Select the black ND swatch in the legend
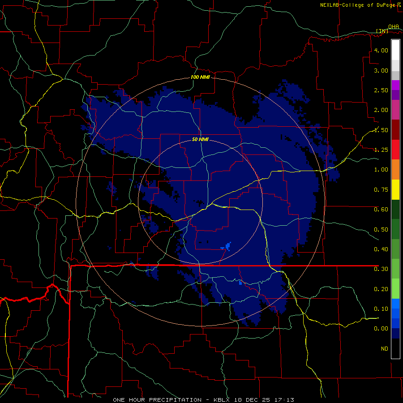This screenshot has height=403, width=403. (395, 348)
